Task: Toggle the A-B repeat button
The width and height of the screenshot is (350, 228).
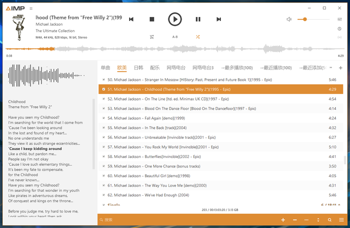Action: 175,37
